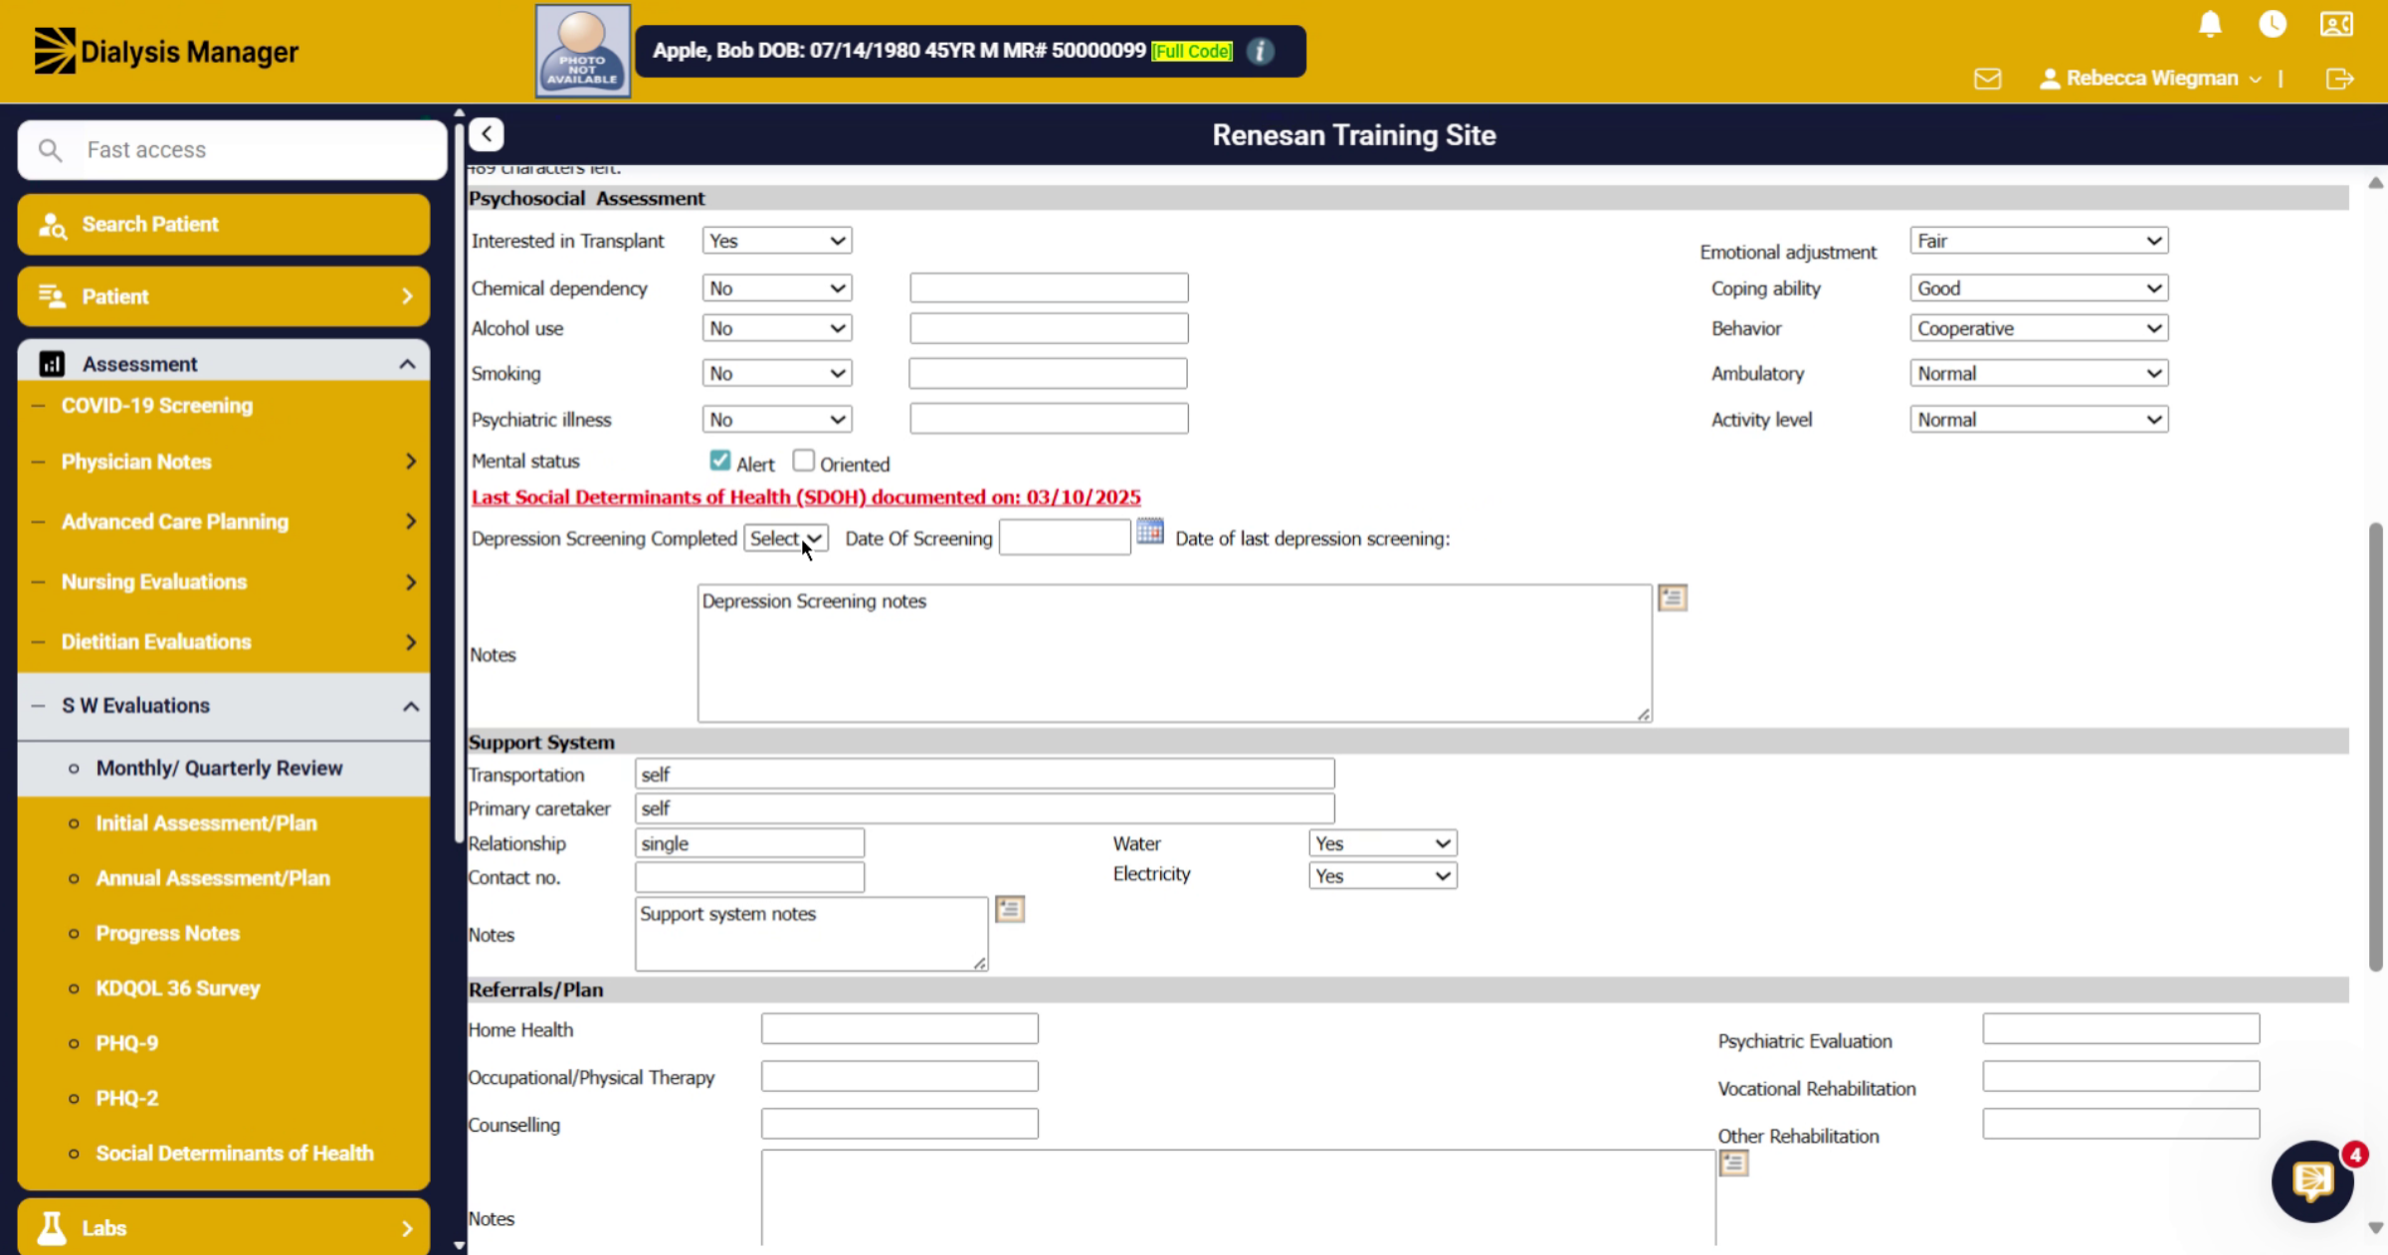The image size is (2388, 1255).
Task: Open the contact card icon in header
Action: point(2336,24)
